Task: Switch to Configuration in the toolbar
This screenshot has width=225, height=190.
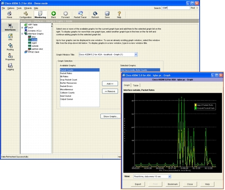Action: click(x=25, y=15)
